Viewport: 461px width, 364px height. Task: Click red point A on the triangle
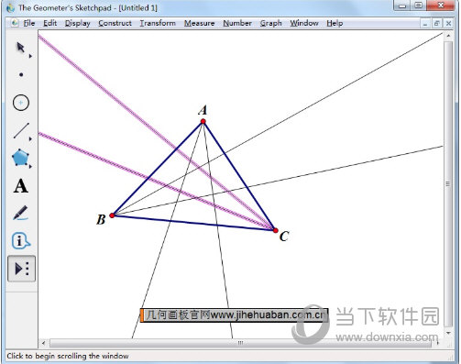point(203,122)
